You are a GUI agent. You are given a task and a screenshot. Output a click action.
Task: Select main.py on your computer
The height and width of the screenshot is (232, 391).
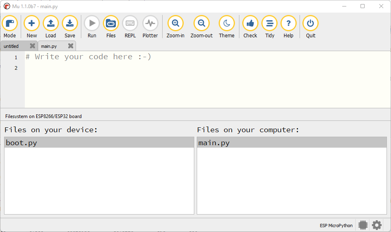291,143
